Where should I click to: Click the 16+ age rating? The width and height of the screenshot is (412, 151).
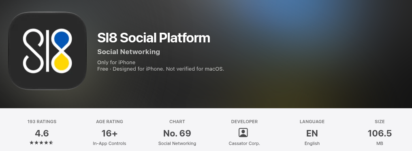(109, 133)
